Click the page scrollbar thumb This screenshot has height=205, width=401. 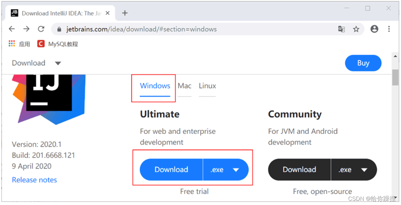point(395,77)
